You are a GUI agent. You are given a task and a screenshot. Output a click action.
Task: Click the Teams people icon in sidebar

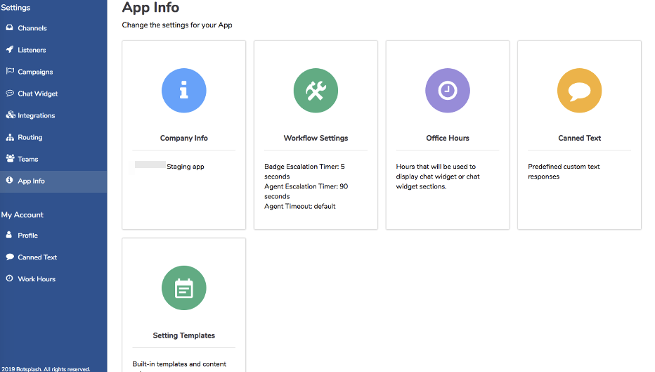click(10, 159)
